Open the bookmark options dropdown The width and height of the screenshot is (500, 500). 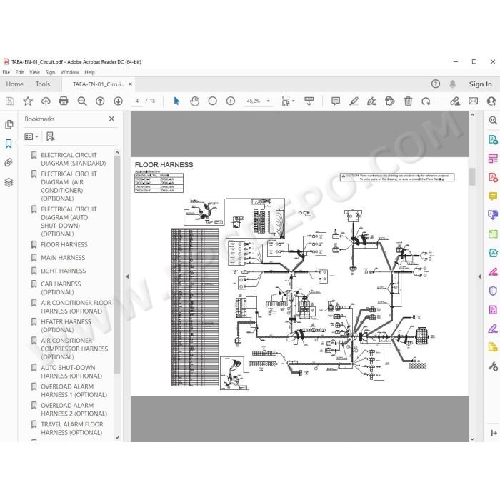click(31, 136)
